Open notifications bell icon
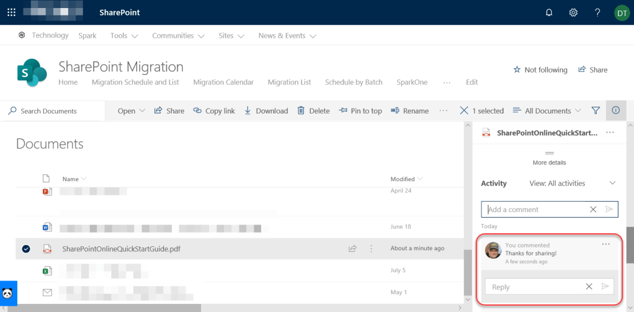 tap(548, 12)
